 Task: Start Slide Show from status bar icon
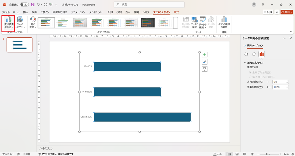point(252,154)
